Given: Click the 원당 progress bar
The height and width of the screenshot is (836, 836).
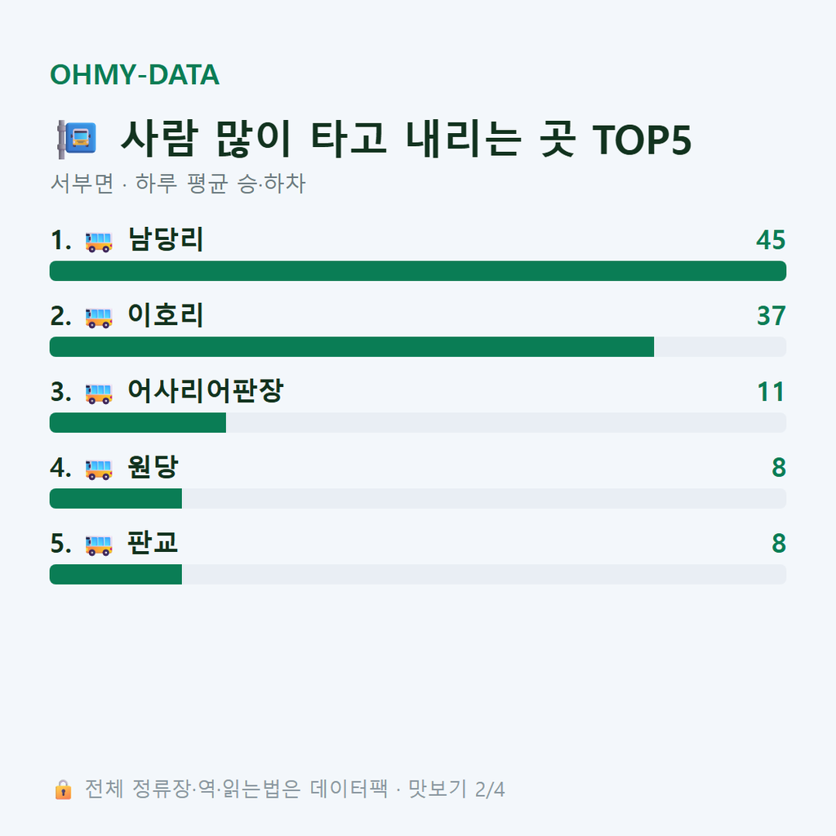Looking at the screenshot, I should 418,499.
